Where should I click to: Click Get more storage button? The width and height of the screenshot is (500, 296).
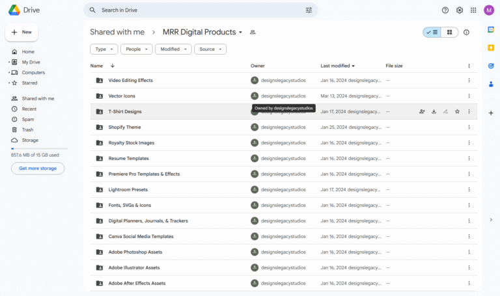(x=38, y=168)
